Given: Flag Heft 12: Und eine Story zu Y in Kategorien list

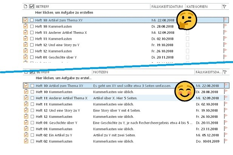Looking at the screenshot, I should coord(225,45).
